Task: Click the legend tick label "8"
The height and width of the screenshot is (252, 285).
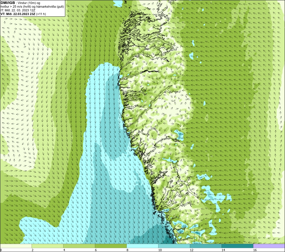Action: (x=127, y=250)
